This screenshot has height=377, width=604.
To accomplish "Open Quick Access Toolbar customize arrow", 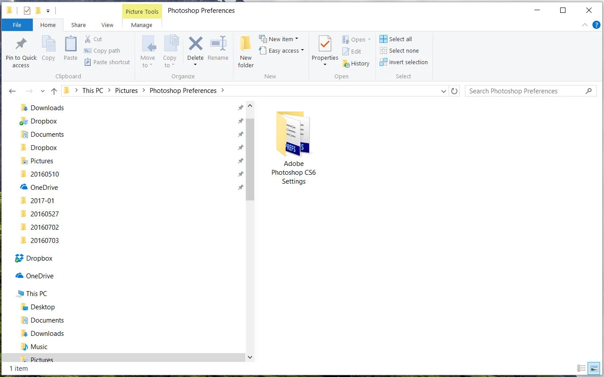I will [48, 11].
